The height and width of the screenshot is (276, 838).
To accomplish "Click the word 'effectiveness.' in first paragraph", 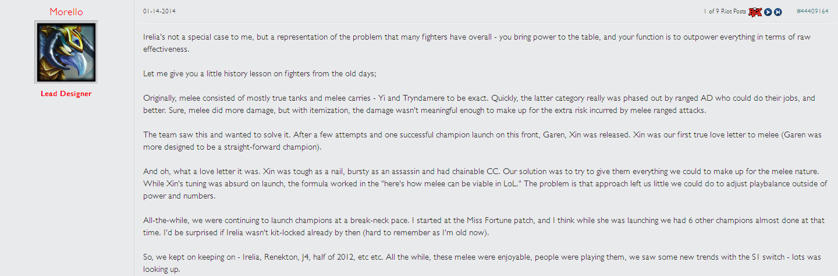I will 168,50.
